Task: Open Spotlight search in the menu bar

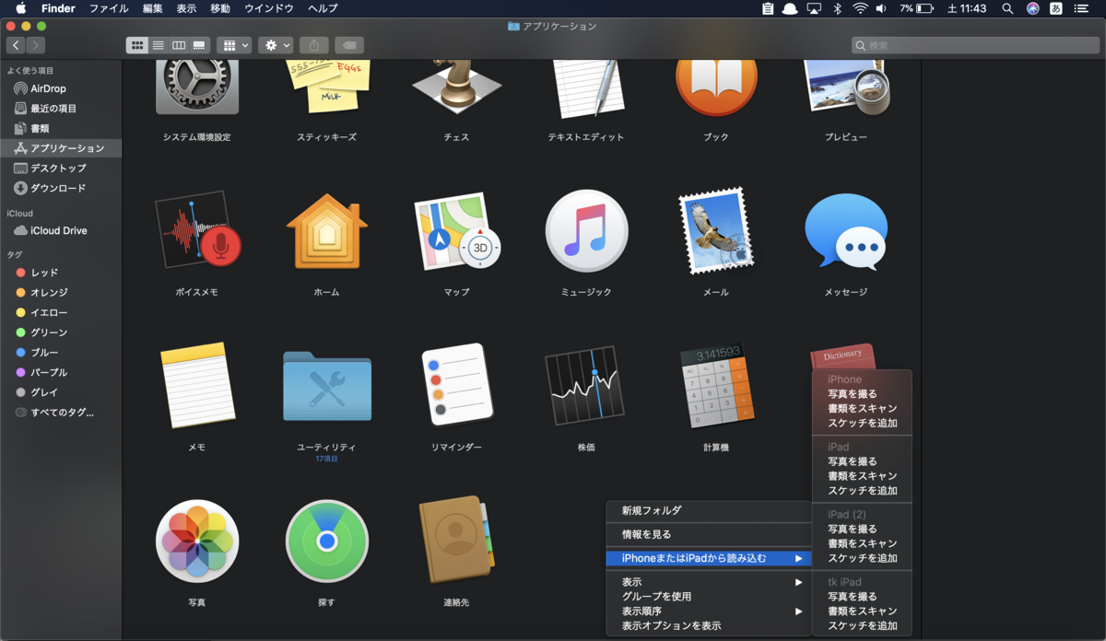Action: pos(1007,8)
